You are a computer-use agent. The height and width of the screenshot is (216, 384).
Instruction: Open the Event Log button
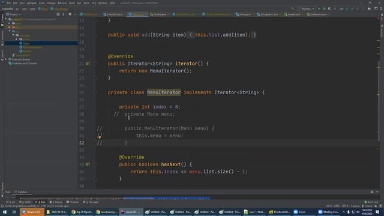tap(371, 202)
